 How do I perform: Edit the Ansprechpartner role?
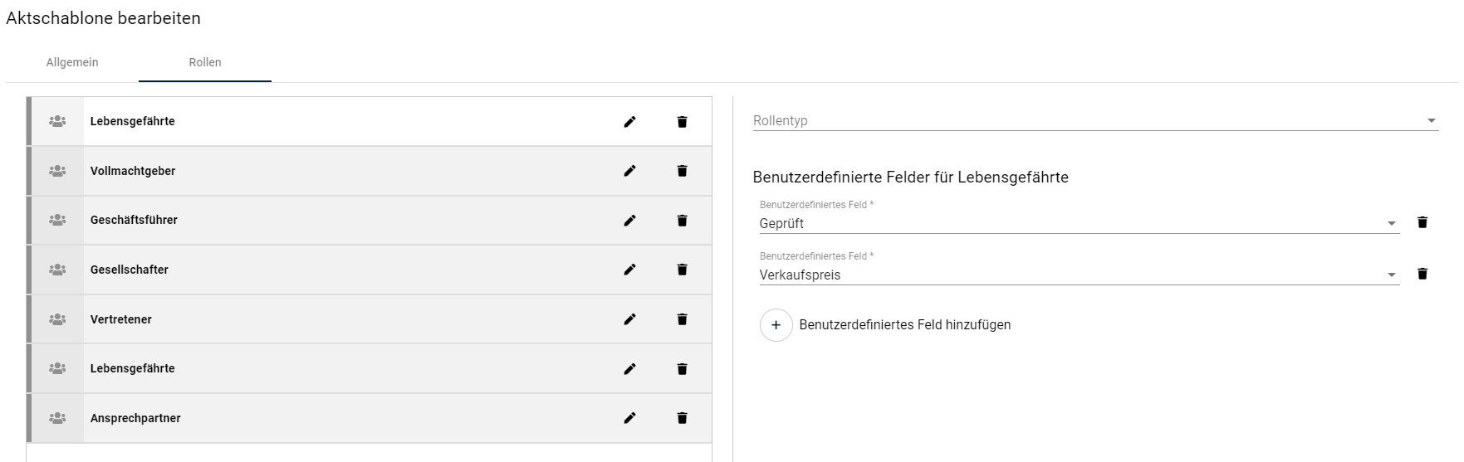(629, 418)
